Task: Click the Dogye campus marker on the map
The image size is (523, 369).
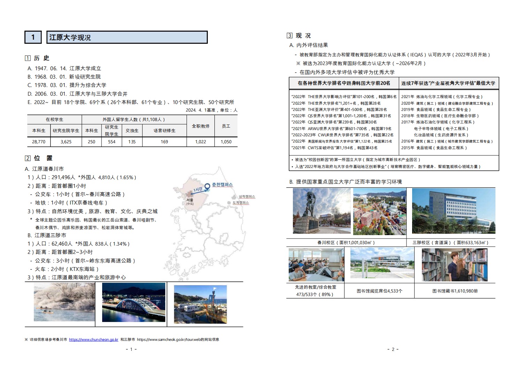Action: click(x=229, y=203)
